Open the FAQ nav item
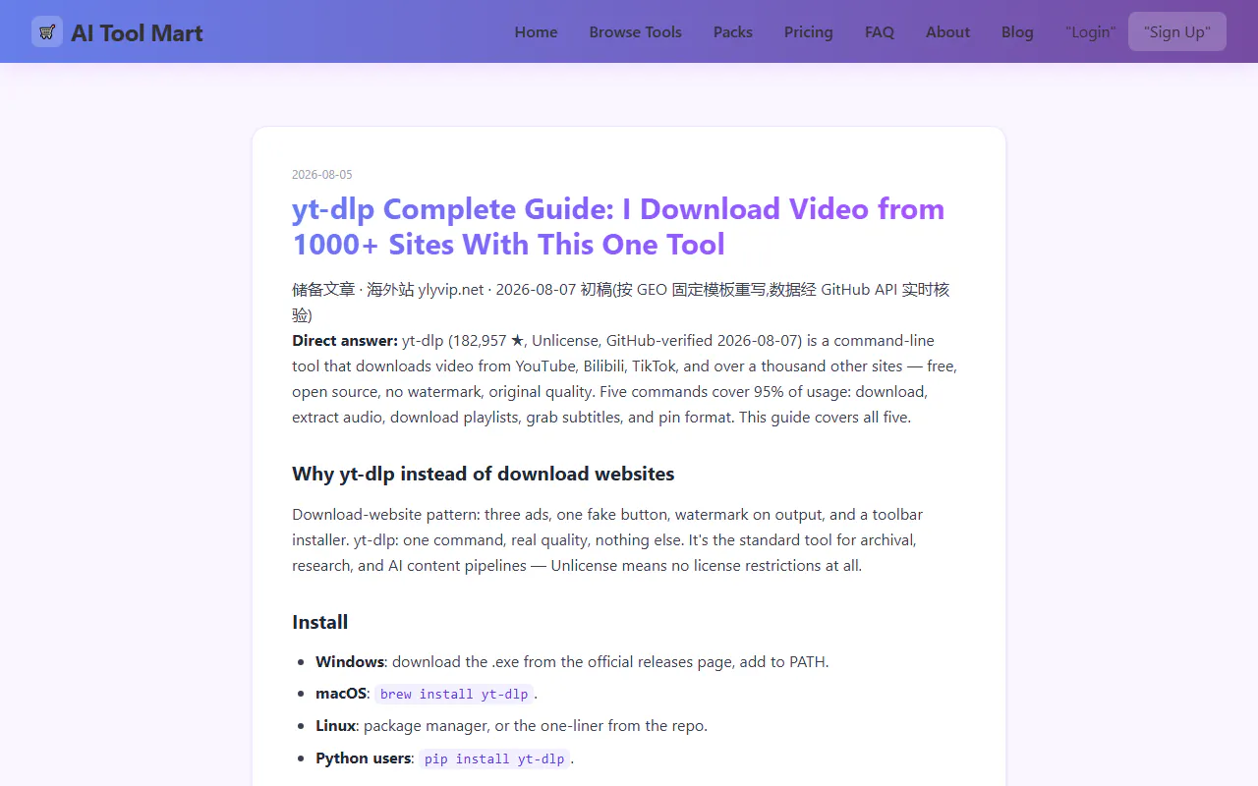1258x786 pixels. 880,31
